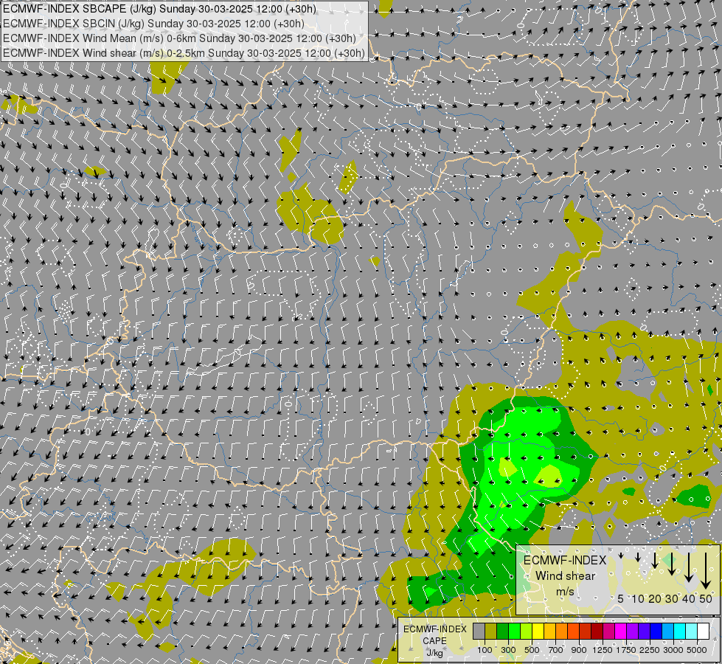Click the 40 m/s wind shear arrow in legend
This screenshot has width=722, height=664.
[x=689, y=567]
